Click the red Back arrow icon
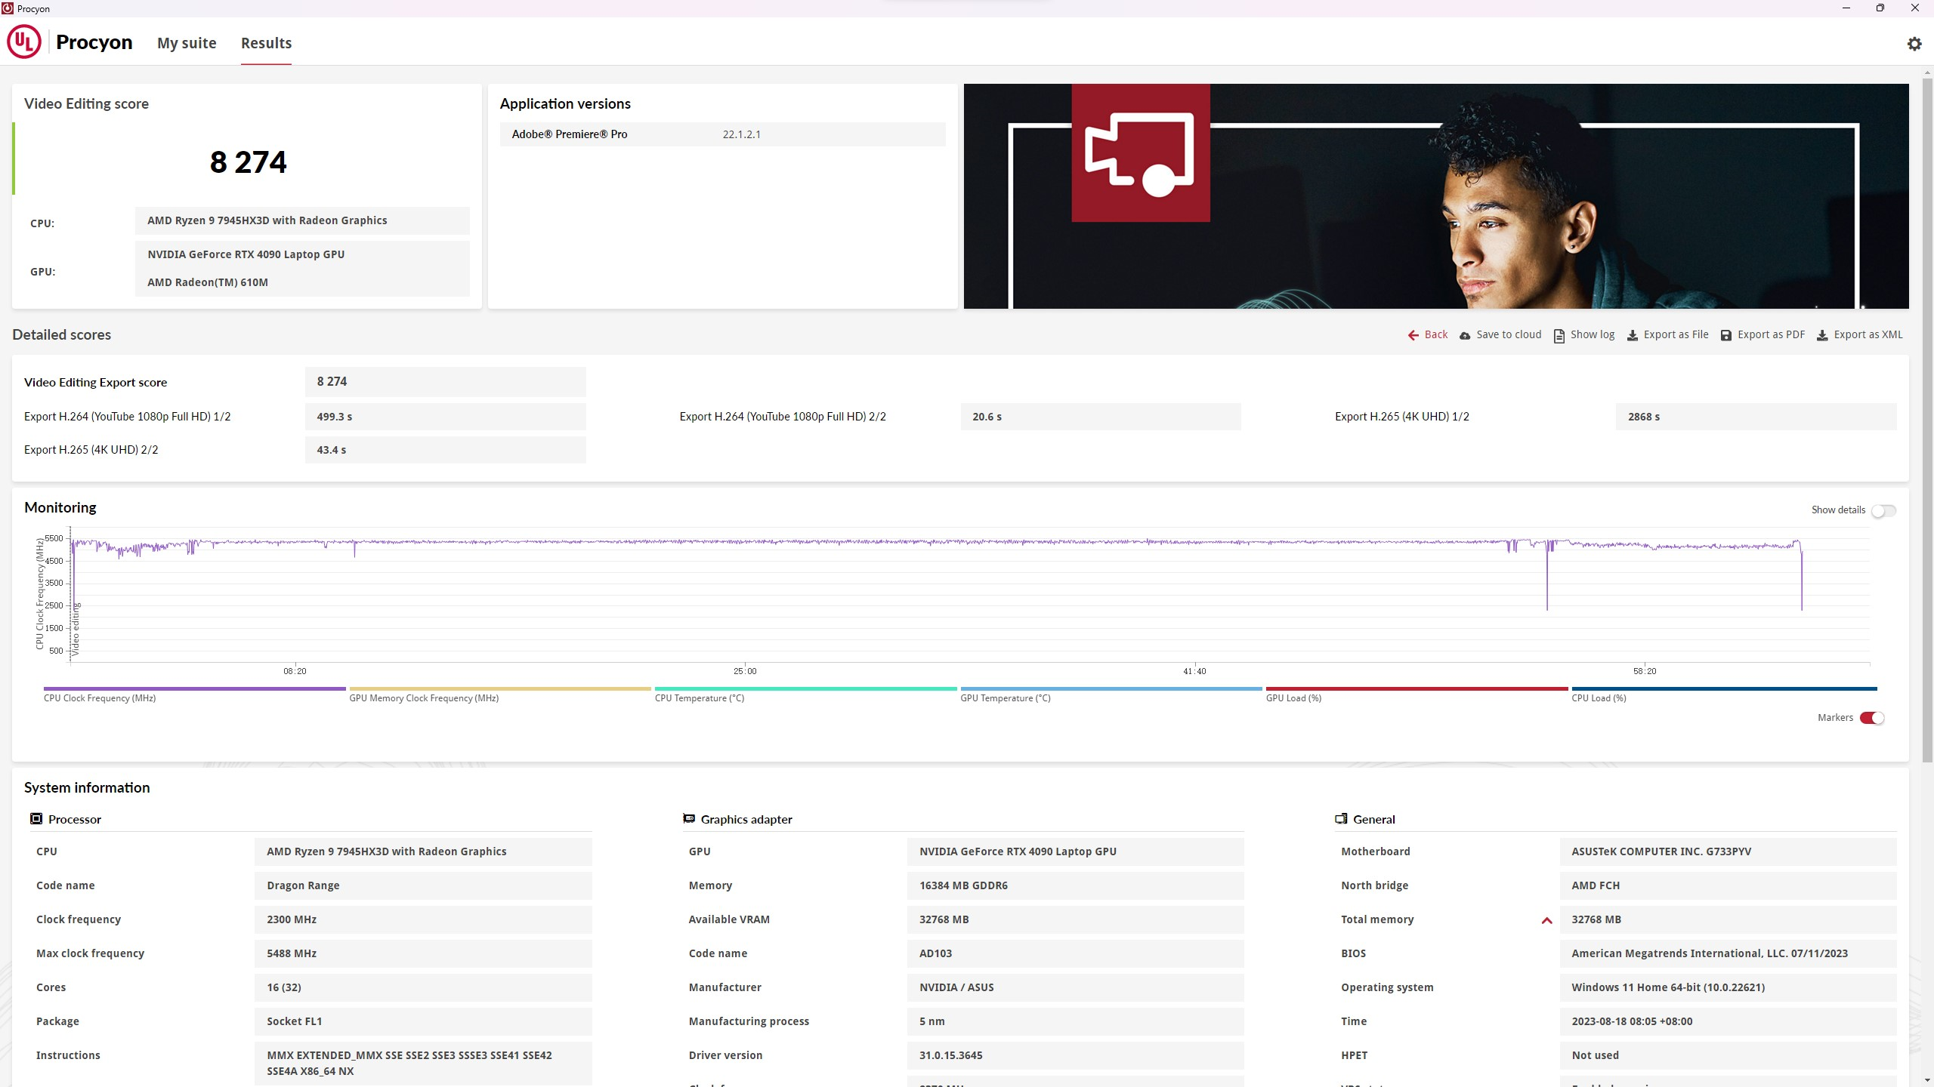The image size is (1934, 1087). (1413, 335)
